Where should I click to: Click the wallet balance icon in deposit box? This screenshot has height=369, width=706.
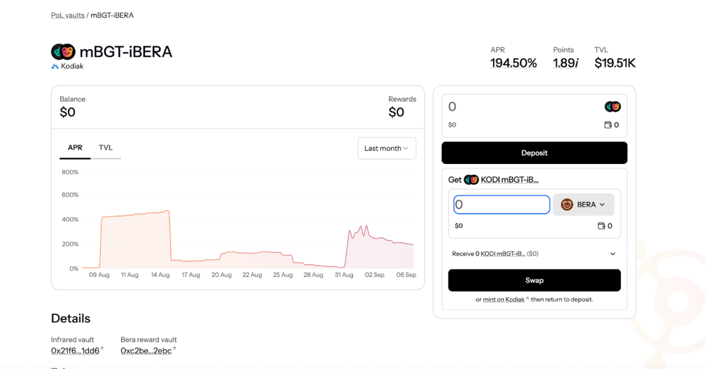pos(608,125)
